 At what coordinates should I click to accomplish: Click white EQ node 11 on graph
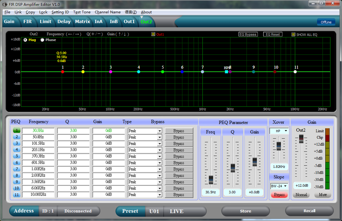(x=295, y=72)
